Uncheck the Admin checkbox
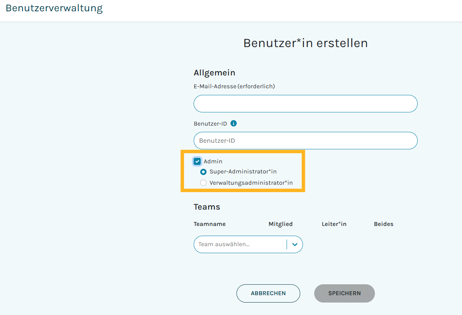Image resolution: width=462 pixels, height=315 pixels. [x=197, y=161]
